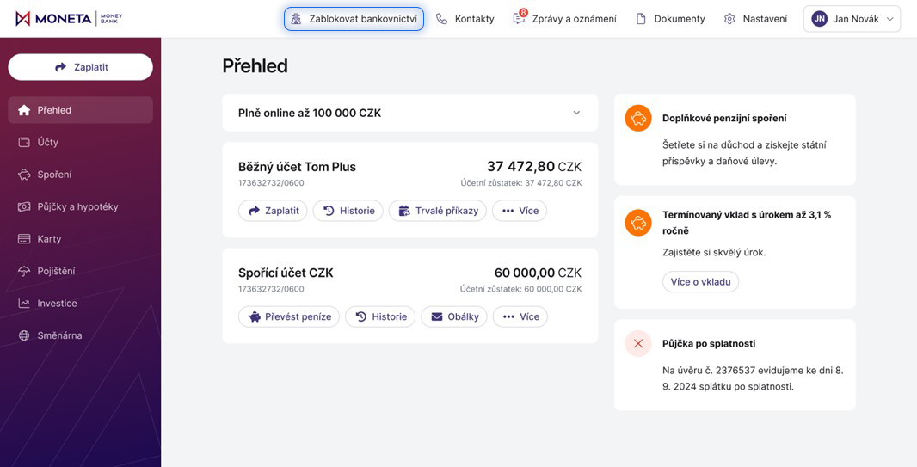This screenshot has width=917, height=467.
Task: Click Účetní zůstatek: 60 000,00 CZK text
Action: click(x=521, y=289)
